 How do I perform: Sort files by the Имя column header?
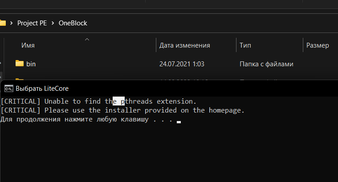point(28,45)
